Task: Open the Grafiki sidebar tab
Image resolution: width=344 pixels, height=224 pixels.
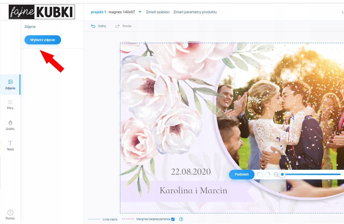Action: pos(10,125)
